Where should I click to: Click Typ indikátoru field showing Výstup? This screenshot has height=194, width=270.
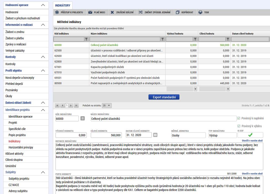[x=222, y=135]
